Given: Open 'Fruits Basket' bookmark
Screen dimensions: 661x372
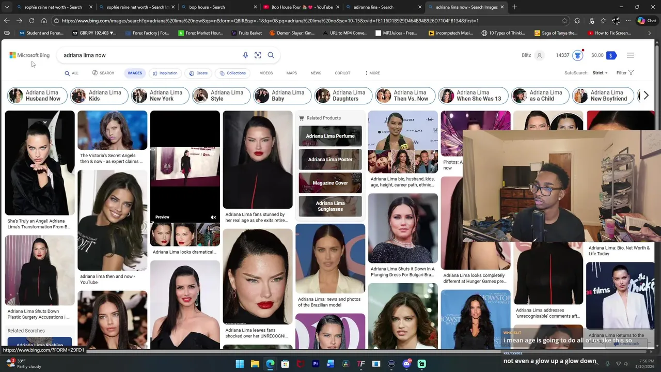Looking at the screenshot, I should click(x=246, y=33).
